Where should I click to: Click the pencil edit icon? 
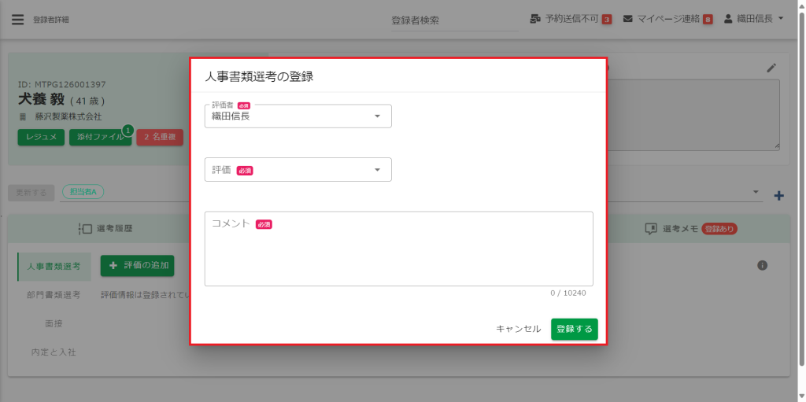coord(771,68)
